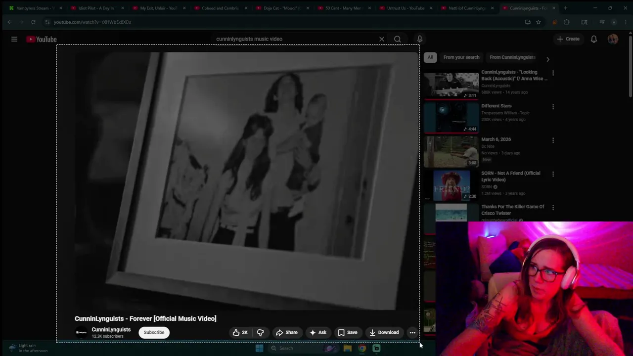Open the site info icon by URL

click(47, 22)
